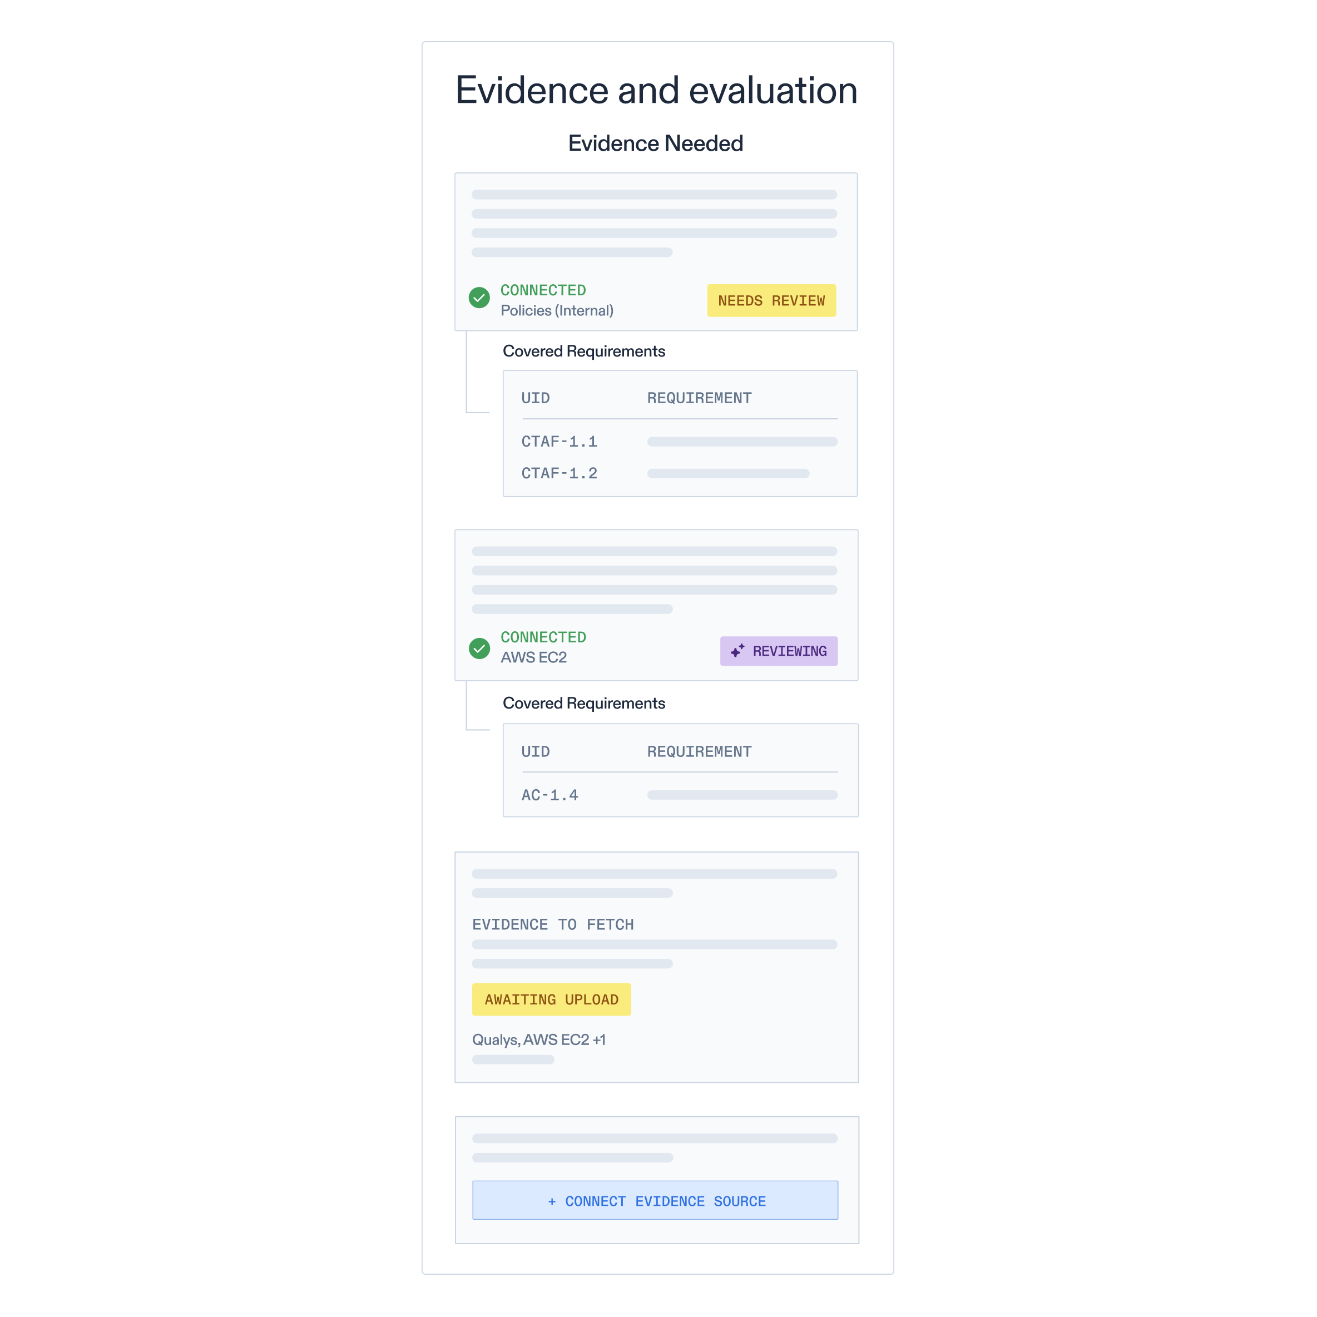Click the green check icon beside Policies (Internal)

tap(479, 298)
